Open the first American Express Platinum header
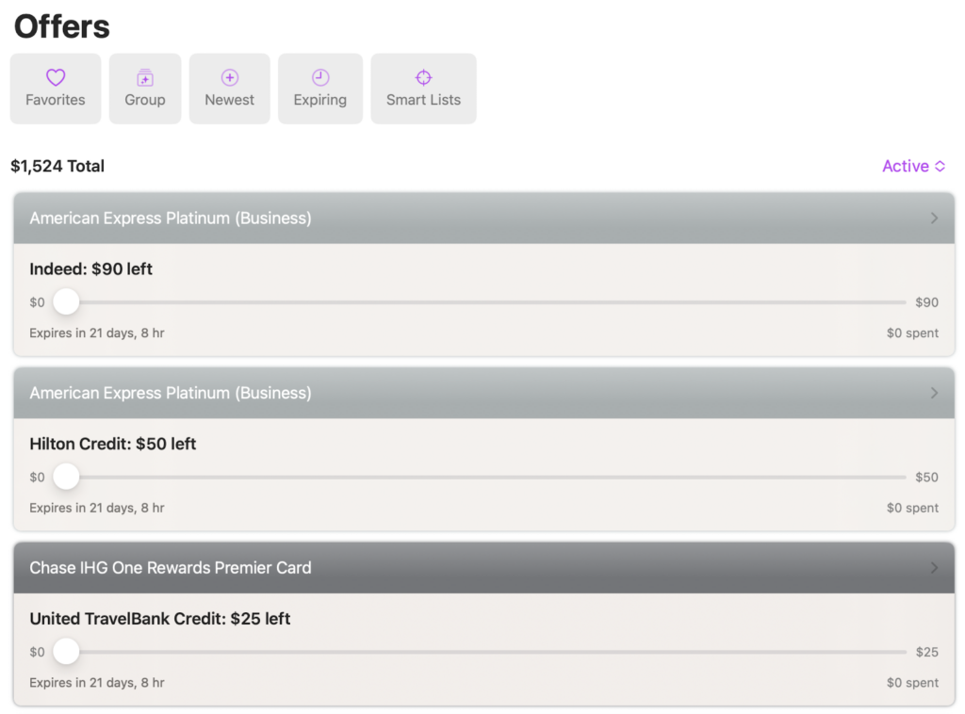965x714 pixels. 171,219
